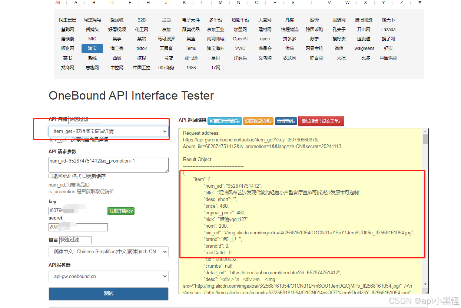Click the Request address line
The height and width of the screenshot is (308, 461).
[201, 133]
